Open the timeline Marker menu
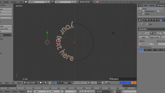 [7, 91]
